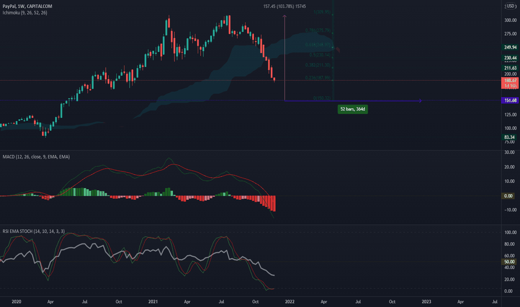This screenshot has height=307, width=520.
Task: Click the 0.5(230.14) Fibonacci level label
Action: click(320, 55)
